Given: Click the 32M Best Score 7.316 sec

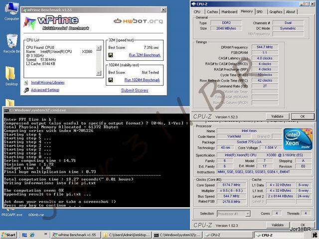Looking at the screenshot, I should (x=151, y=48).
